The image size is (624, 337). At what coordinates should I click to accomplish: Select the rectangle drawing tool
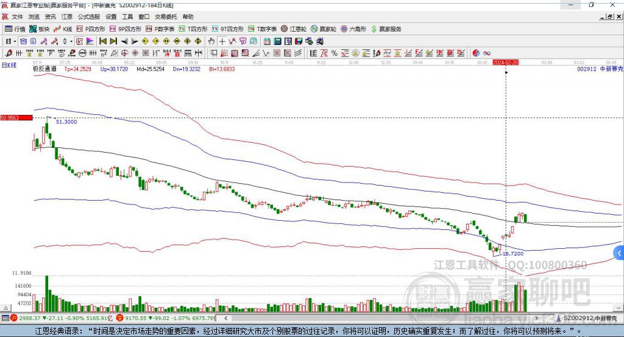tap(214, 54)
